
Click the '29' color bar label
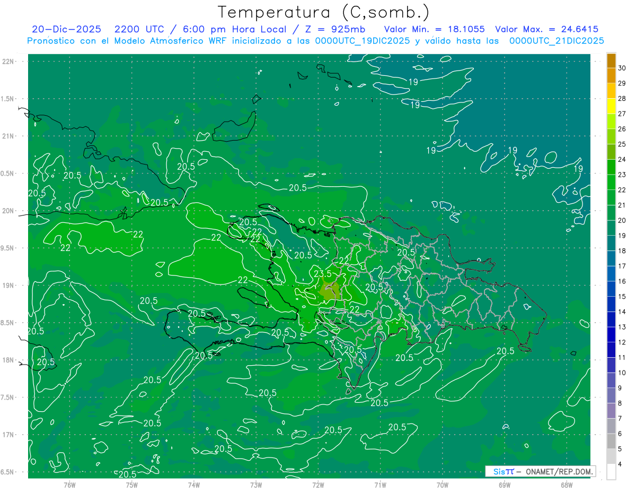click(622, 83)
